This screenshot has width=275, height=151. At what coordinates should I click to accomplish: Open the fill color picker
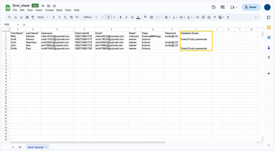145,17
